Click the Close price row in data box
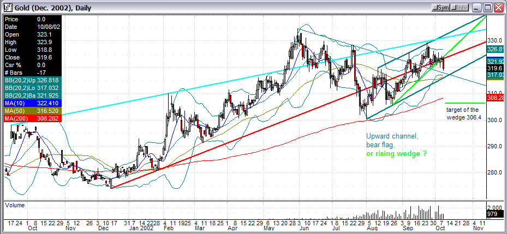507x234 pixels. (x=31, y=56)
